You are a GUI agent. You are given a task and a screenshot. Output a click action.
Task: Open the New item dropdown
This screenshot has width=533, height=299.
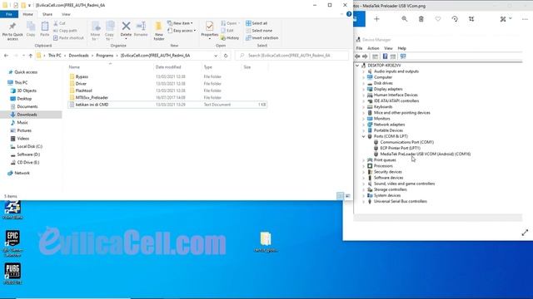(x=180, y=23)
